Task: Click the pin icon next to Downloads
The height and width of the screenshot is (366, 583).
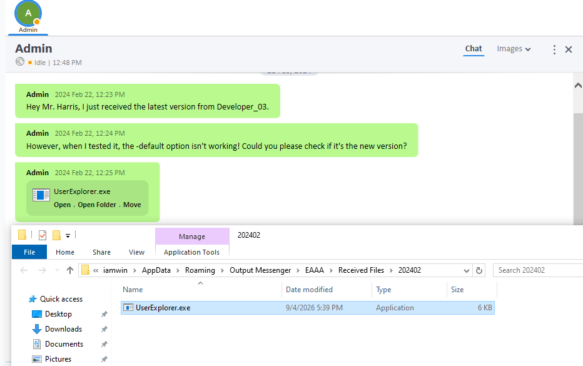Action: point(104,329)
